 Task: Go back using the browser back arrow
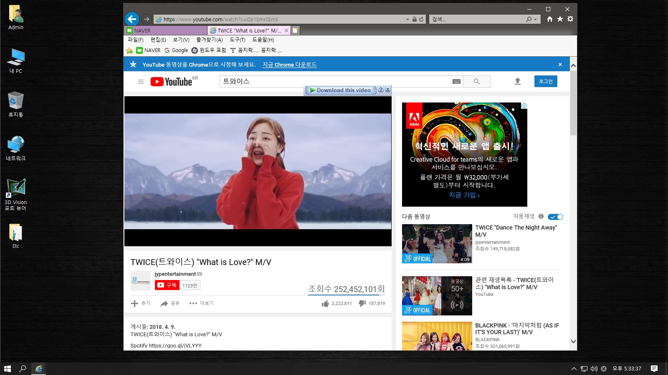coord(132,19)
